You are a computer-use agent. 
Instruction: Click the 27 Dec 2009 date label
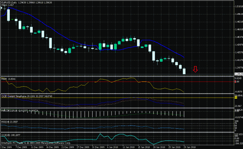click(x=83, y=147)
